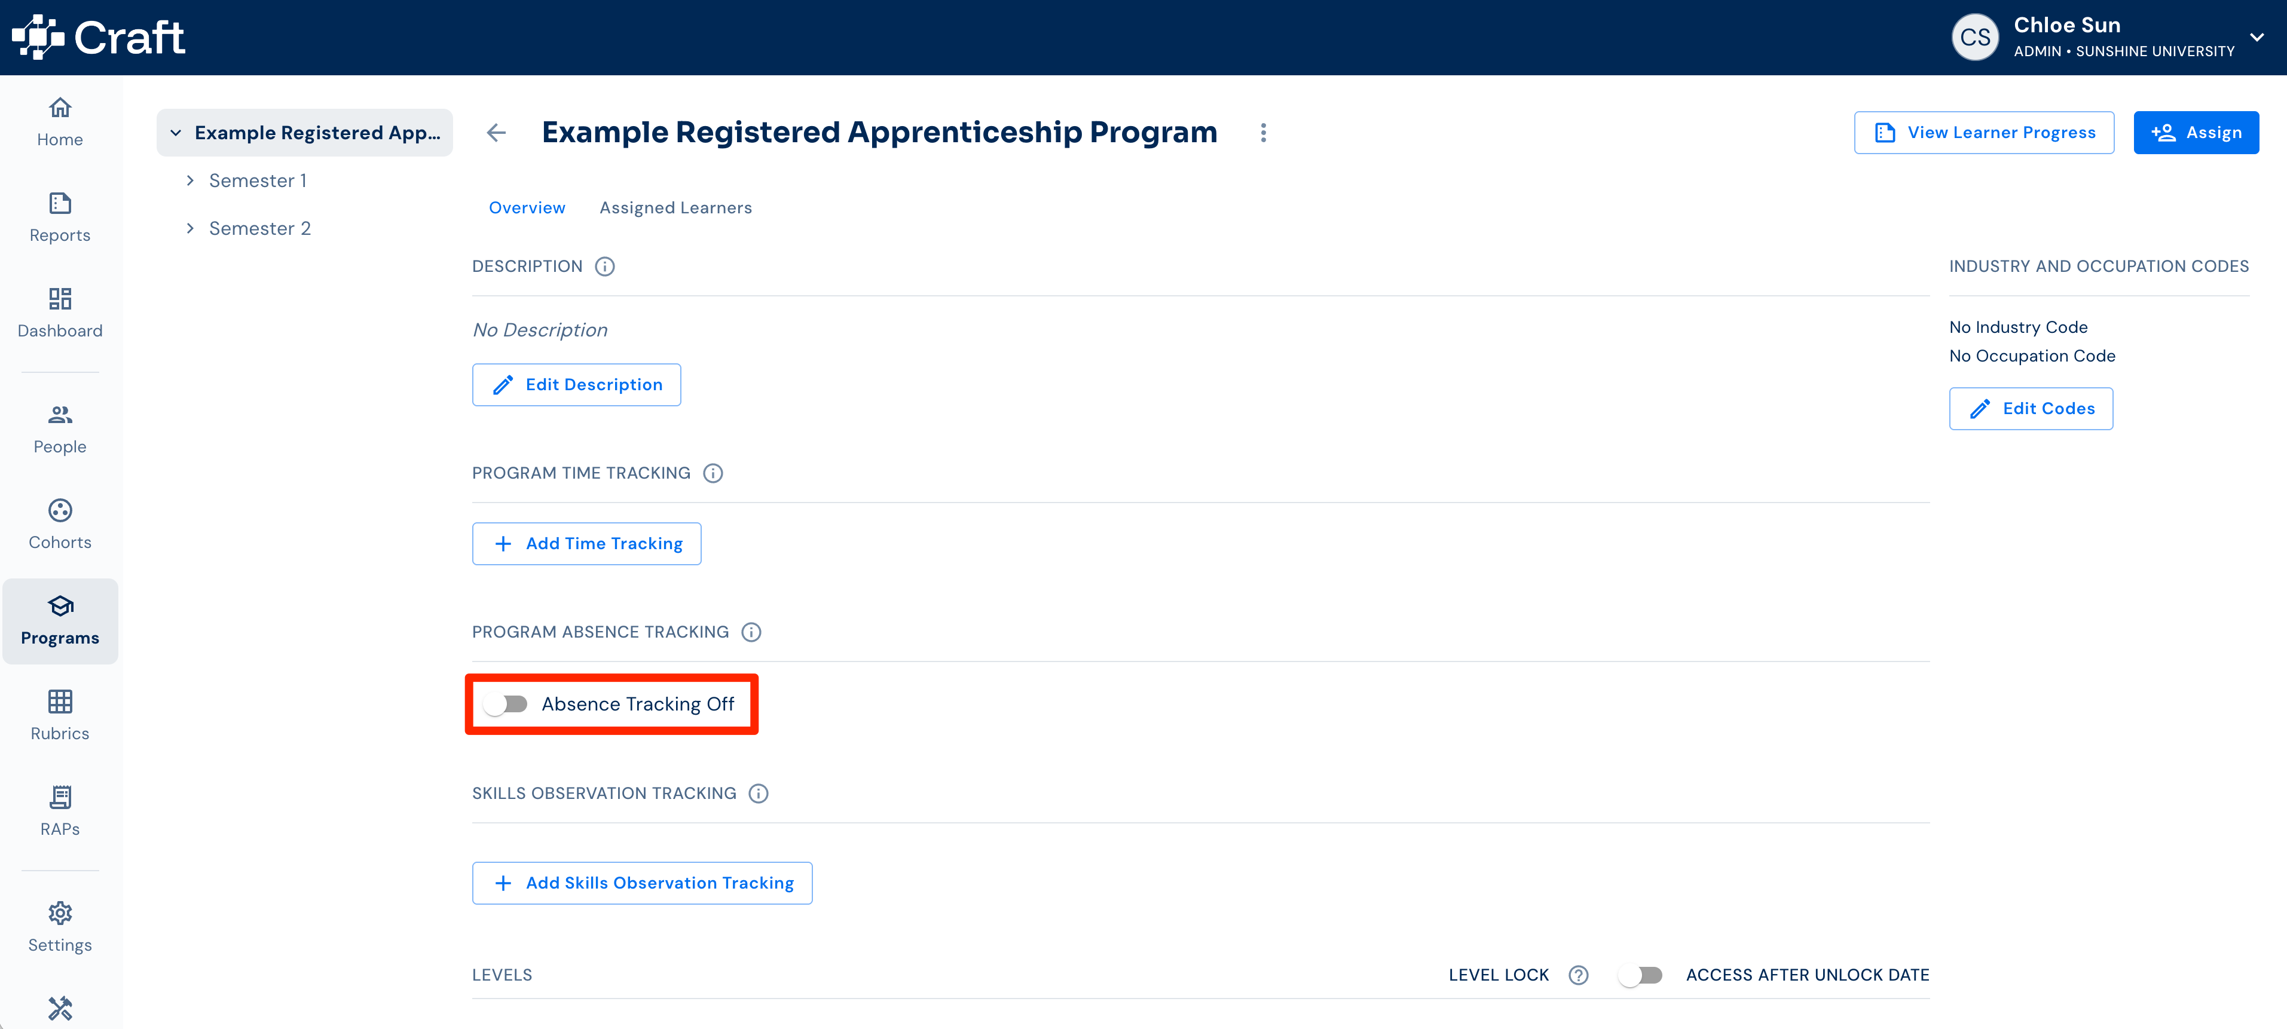Click the View Learner Progress button
This screenshot has width=2287, height=1029.
pyautogui.click(x=1983, y=133)
